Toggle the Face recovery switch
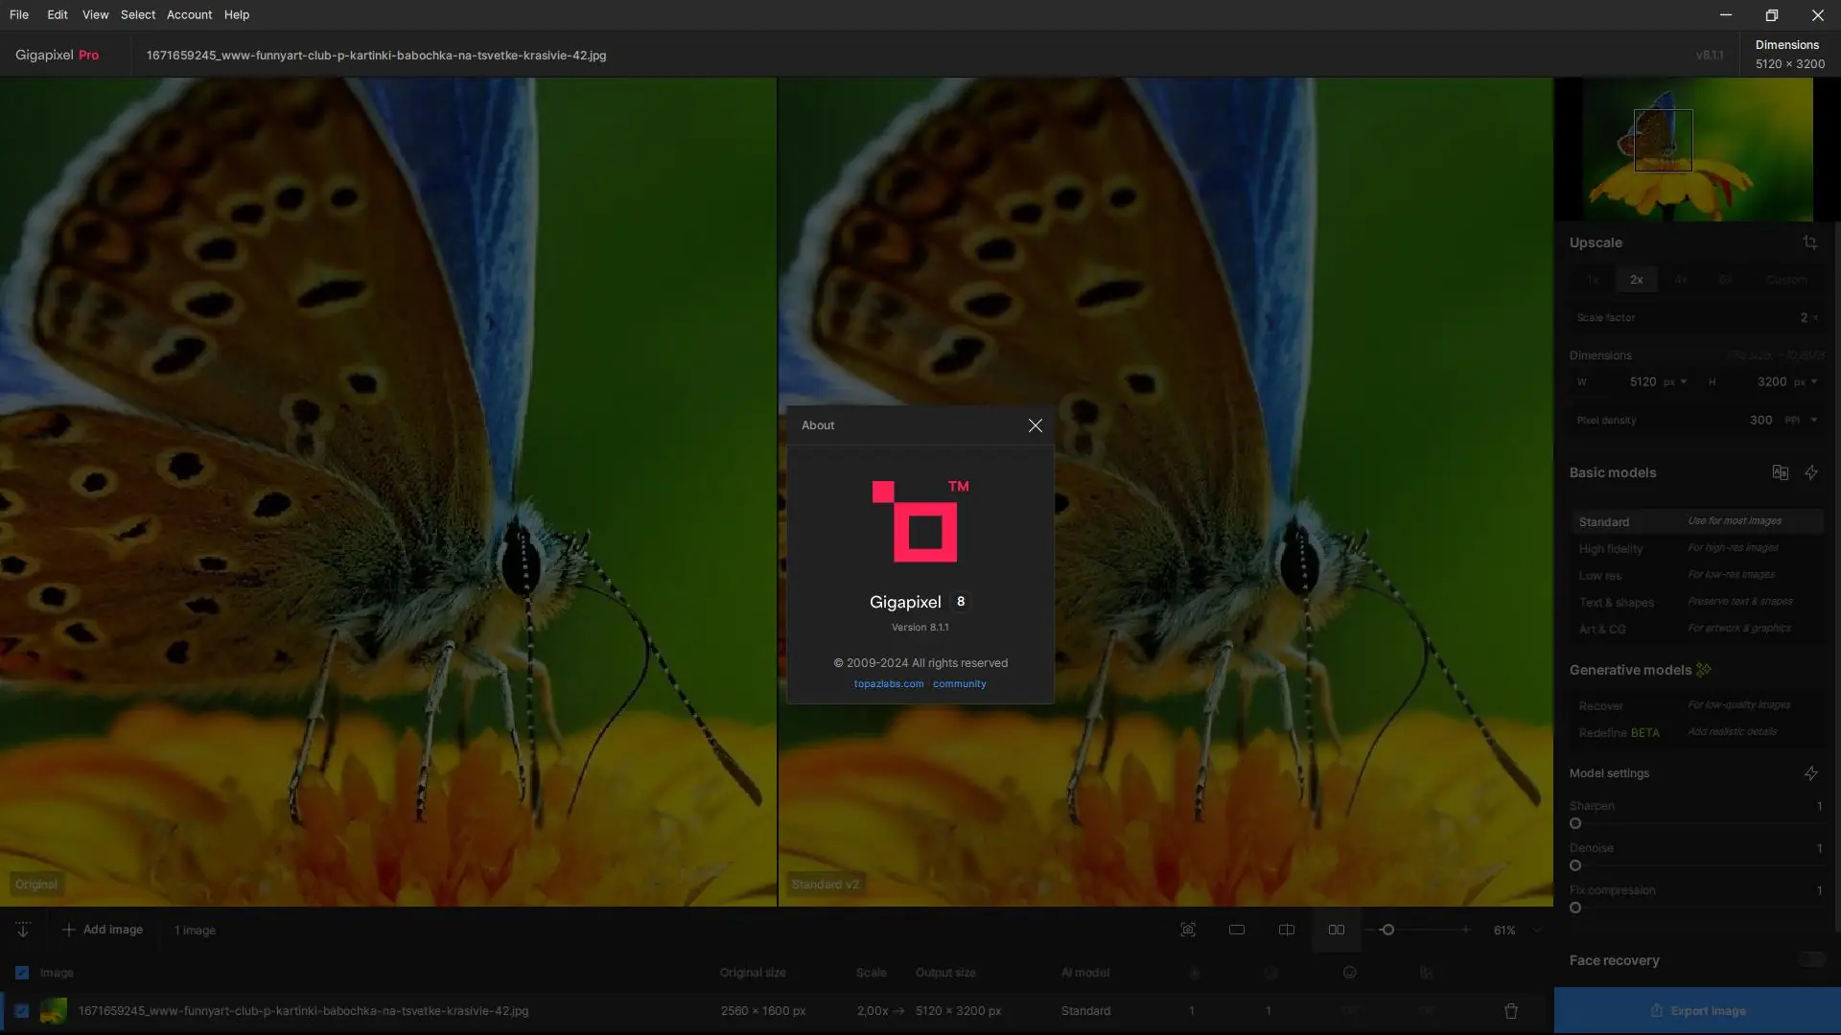Screen dimensions: 1841x1035 [x=1810, y=960]
